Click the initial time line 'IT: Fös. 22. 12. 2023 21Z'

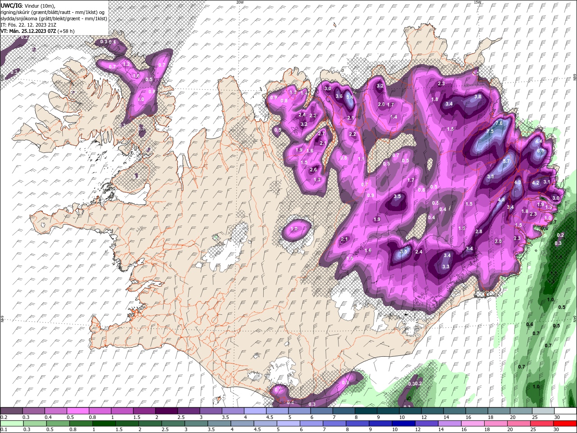coord(28,25)
